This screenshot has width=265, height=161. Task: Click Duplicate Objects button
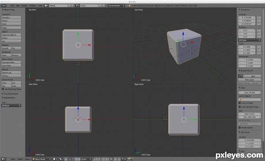click(11, 35)
